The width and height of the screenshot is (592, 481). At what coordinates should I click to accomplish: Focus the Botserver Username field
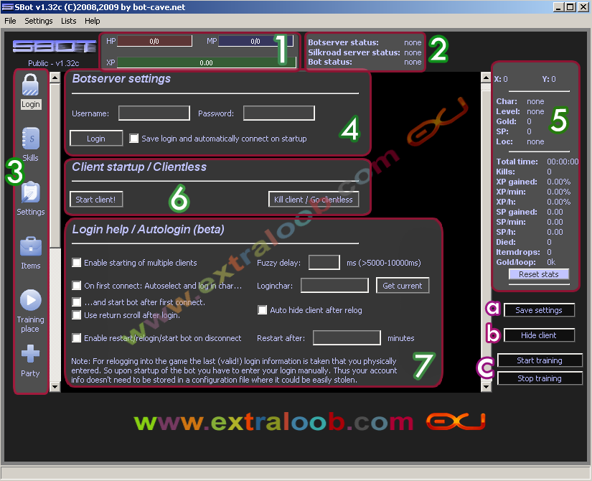pyautogui.click(x=154, y=113)
